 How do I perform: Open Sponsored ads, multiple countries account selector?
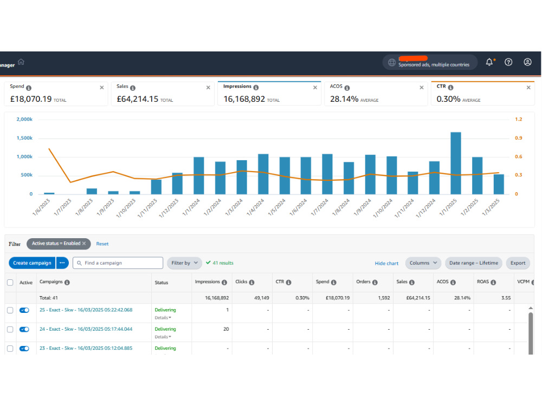pos(430,62)
